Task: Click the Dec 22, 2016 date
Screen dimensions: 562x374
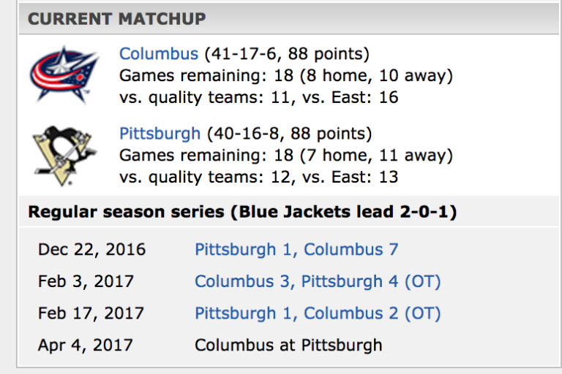Action: click(91, 250)
